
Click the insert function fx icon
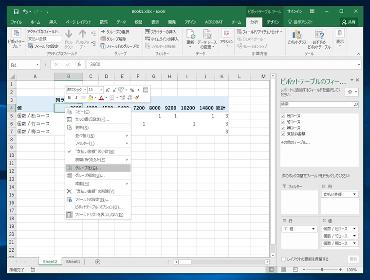coord(79,64)
